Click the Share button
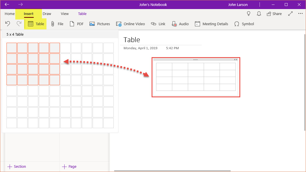Screen dimensions: 306x172 274,14
